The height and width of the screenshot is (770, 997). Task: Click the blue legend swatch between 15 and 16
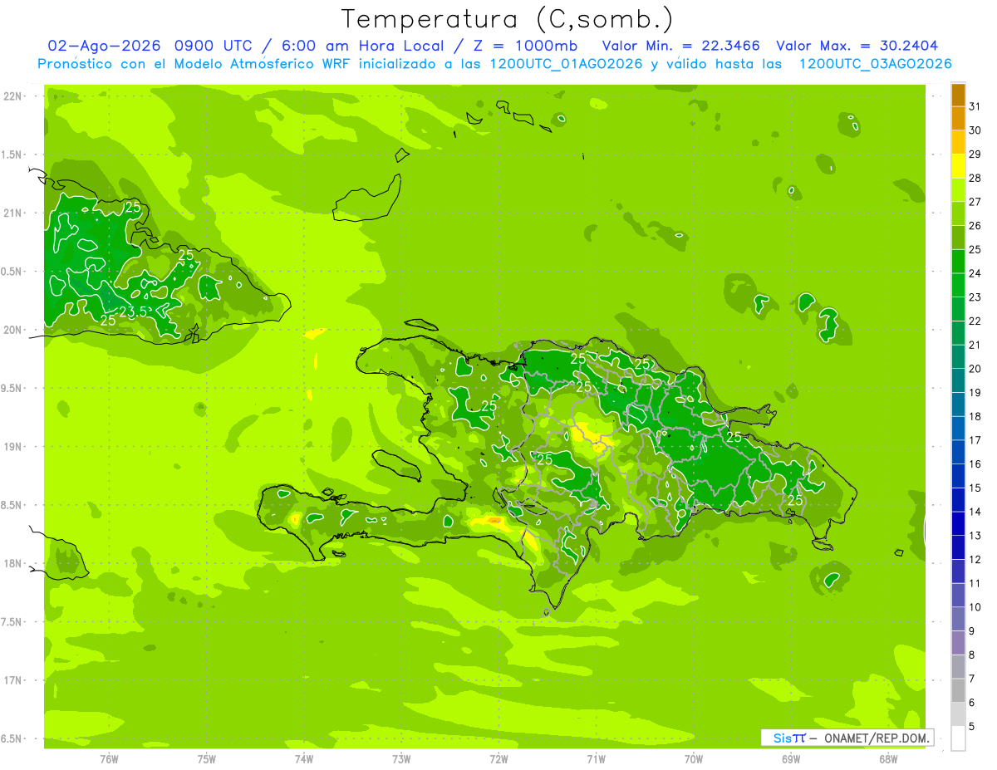click(958, 476)
